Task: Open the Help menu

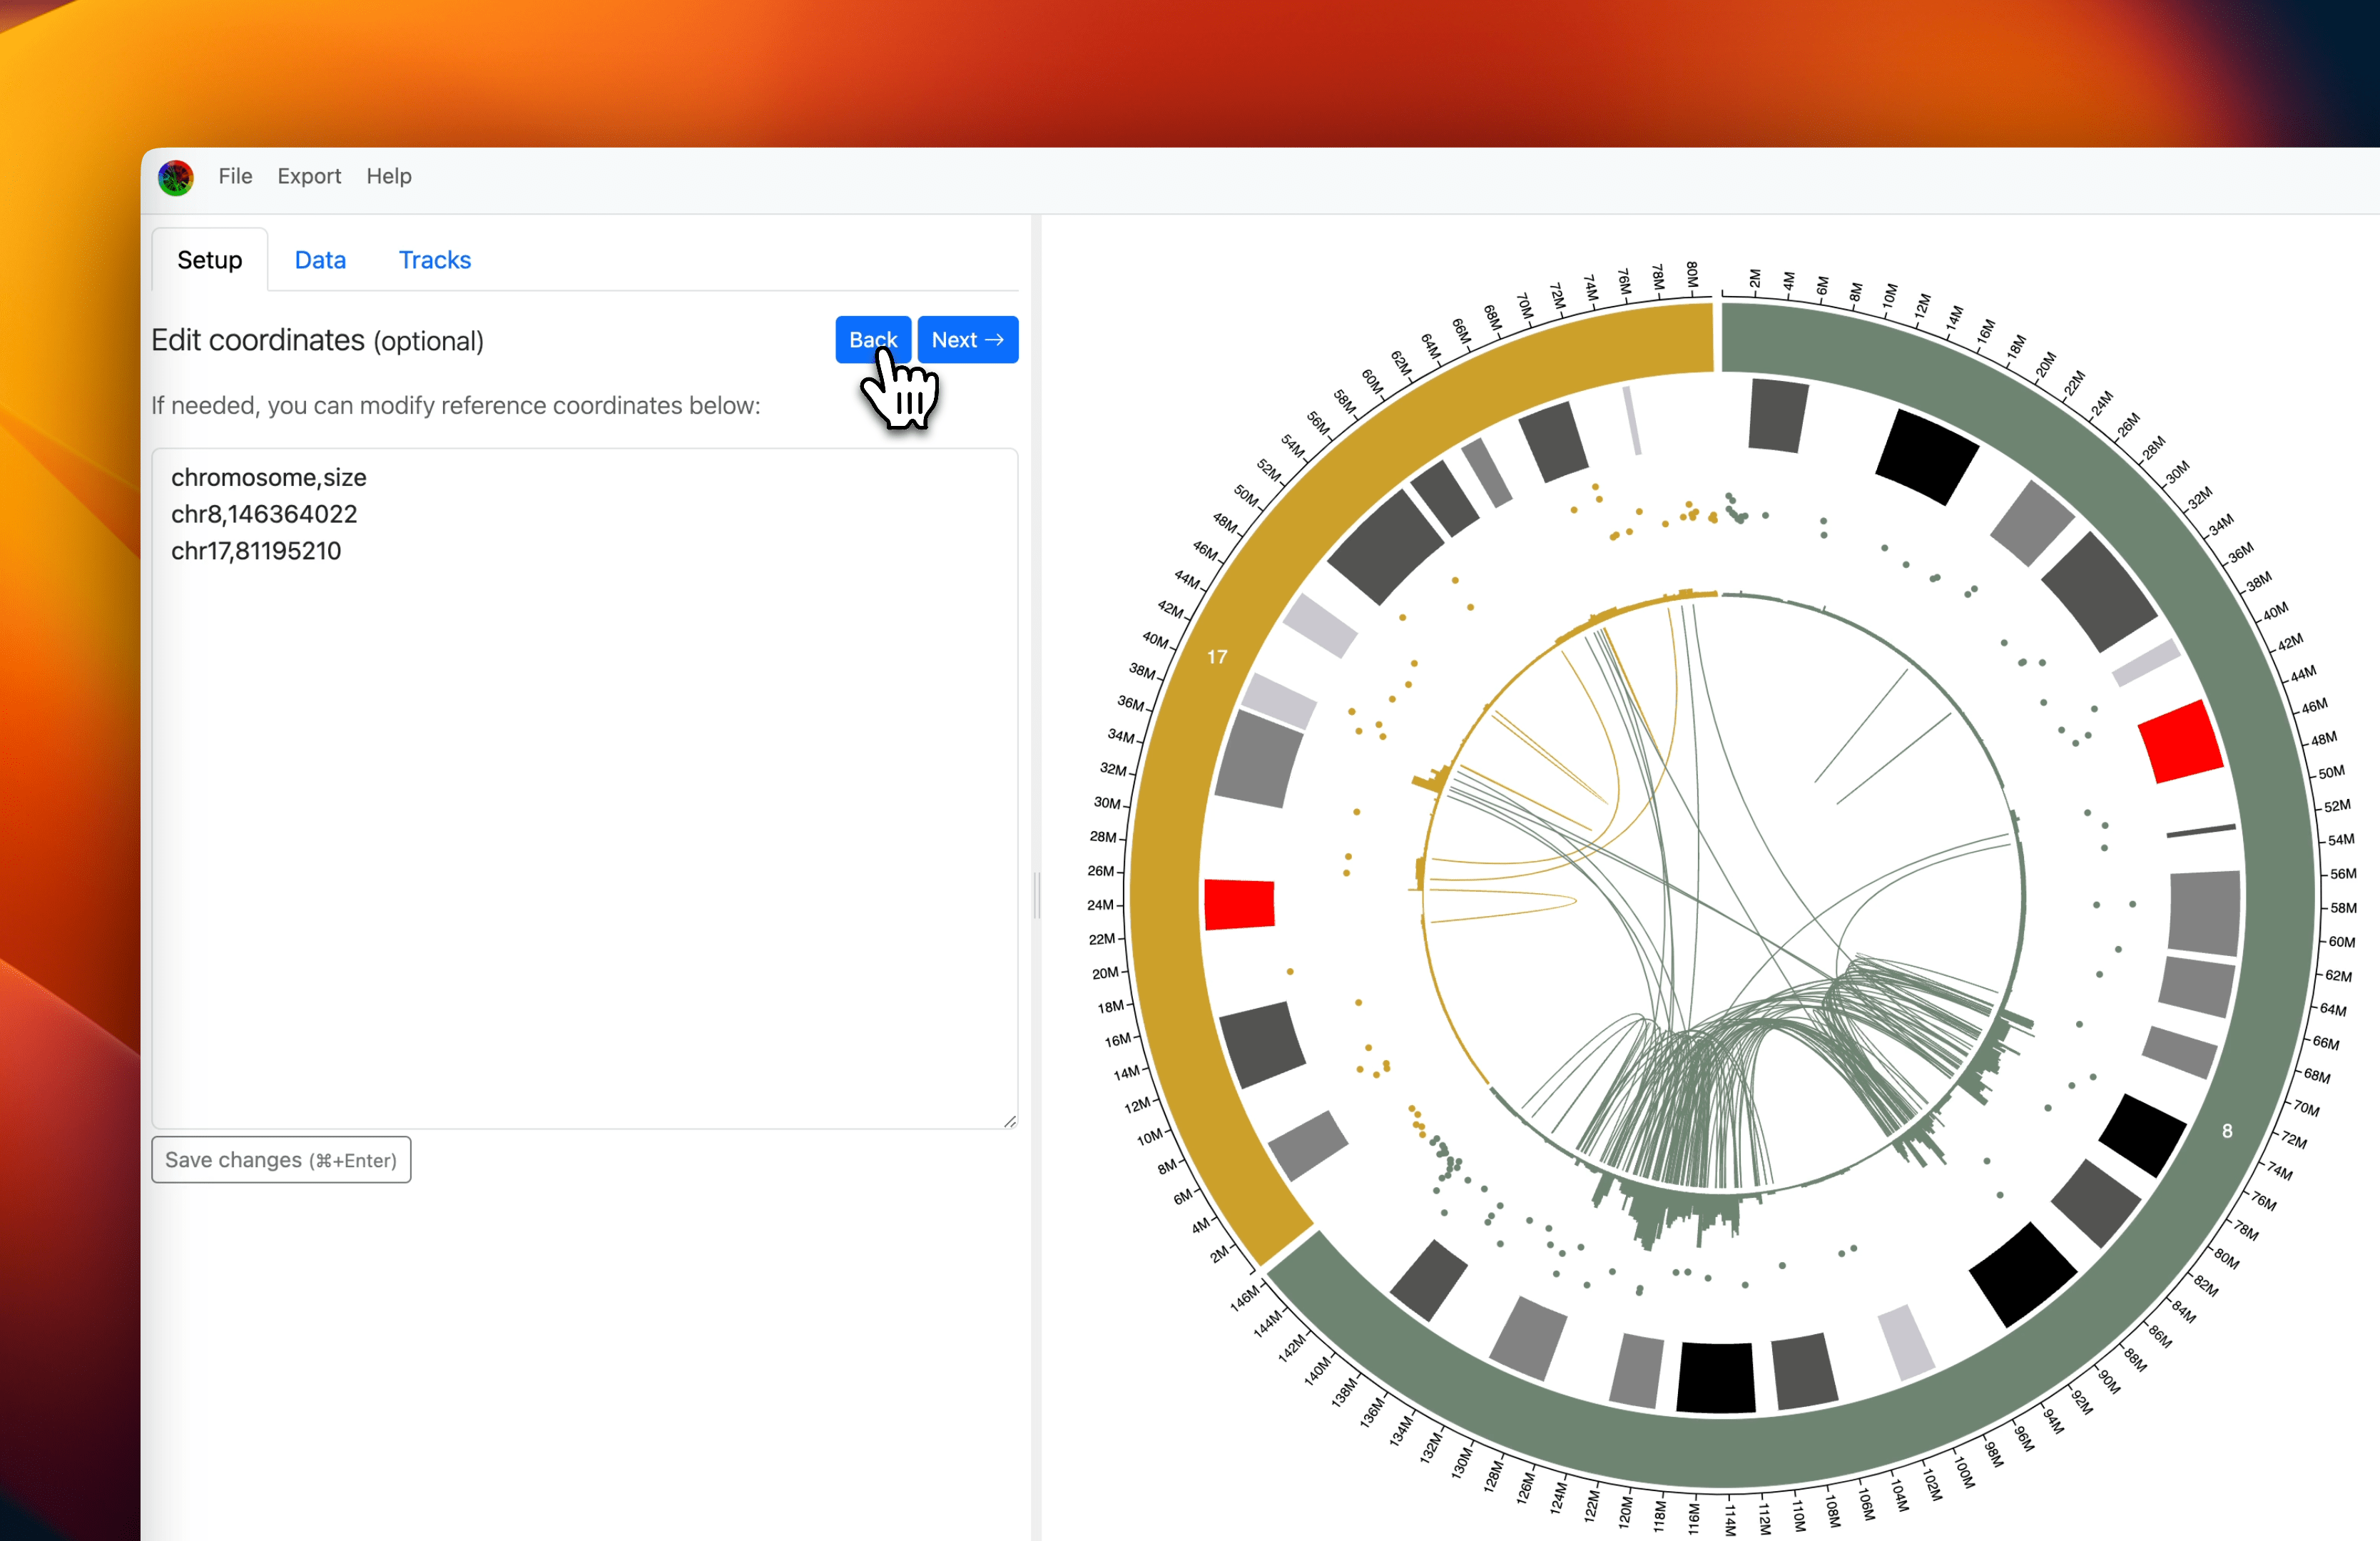Action: [389, 177]
